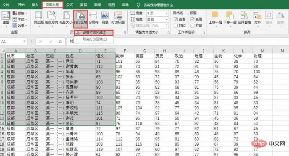Open Page Setup dialog launcher
Screen dimensions: 289x156
tap(125, 32)
